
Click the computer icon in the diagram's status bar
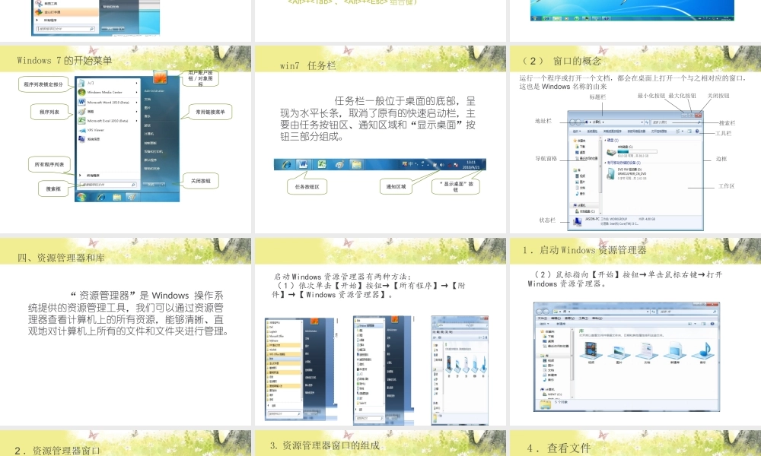[x=577, y=221]
